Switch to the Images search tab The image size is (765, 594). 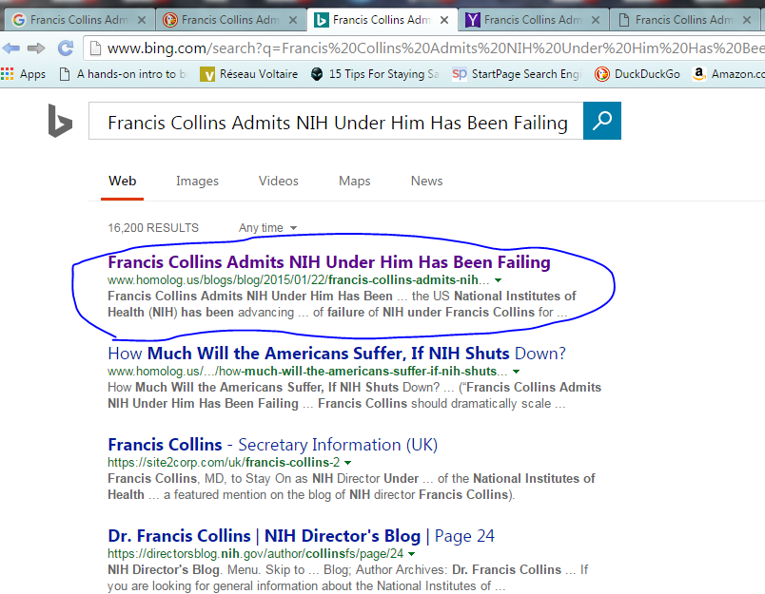(x=197, y=181)
